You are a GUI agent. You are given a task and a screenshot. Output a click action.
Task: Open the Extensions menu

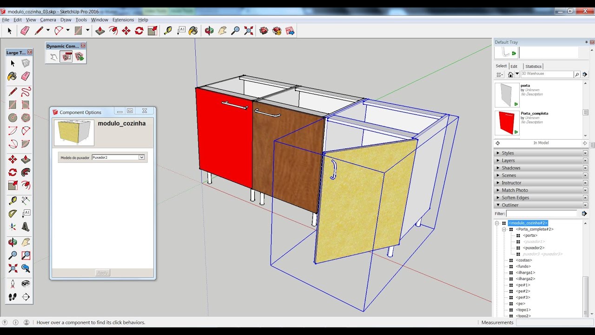click(123, 20)
